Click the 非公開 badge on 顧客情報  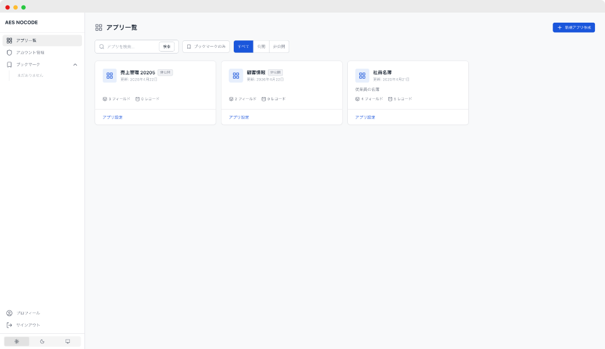(275, 72)
